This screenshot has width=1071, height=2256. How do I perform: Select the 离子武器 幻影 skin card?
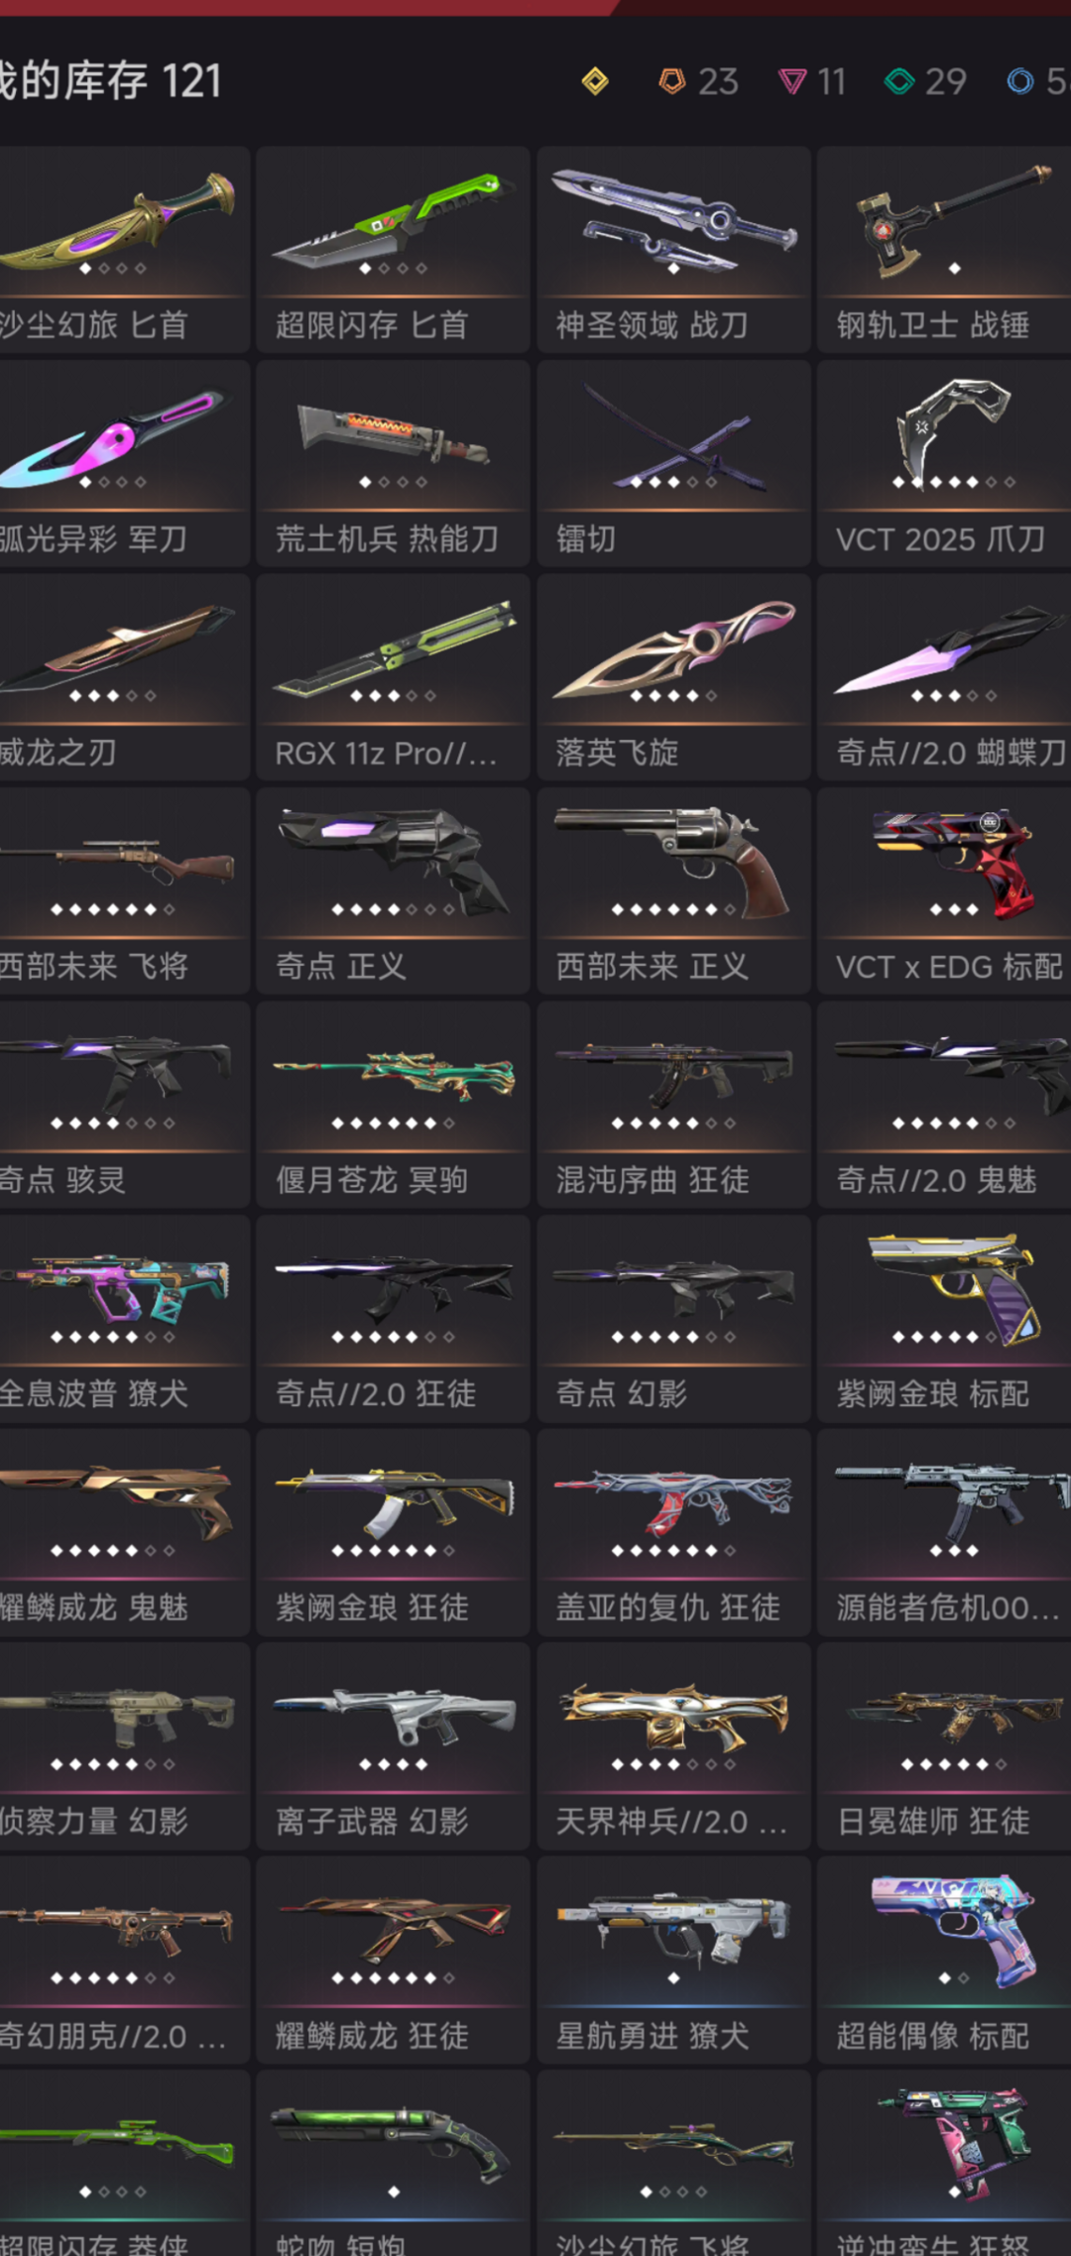point(393,1745)
